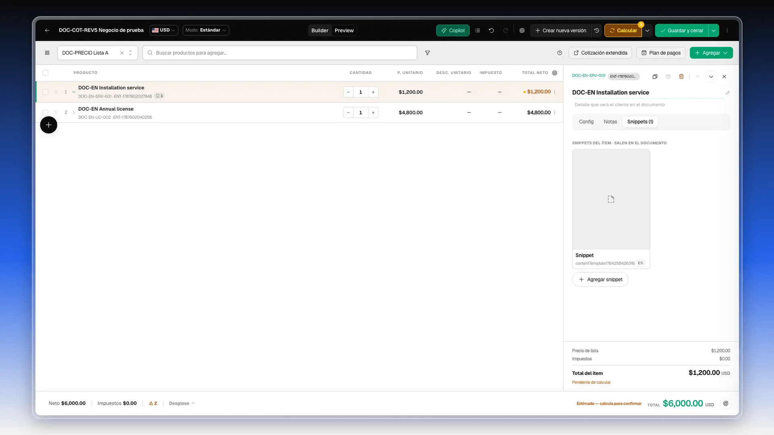
Task: Check the DOC-EN Annual license row checkbox
Action: click(45, 112)
